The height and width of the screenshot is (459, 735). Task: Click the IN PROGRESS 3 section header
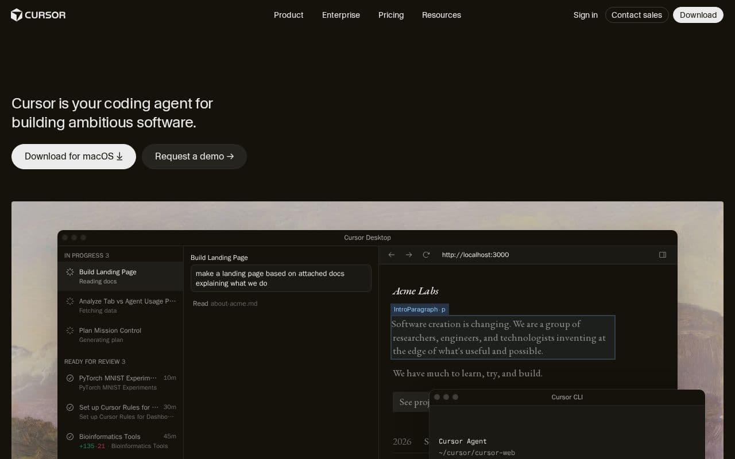point(87,255)
